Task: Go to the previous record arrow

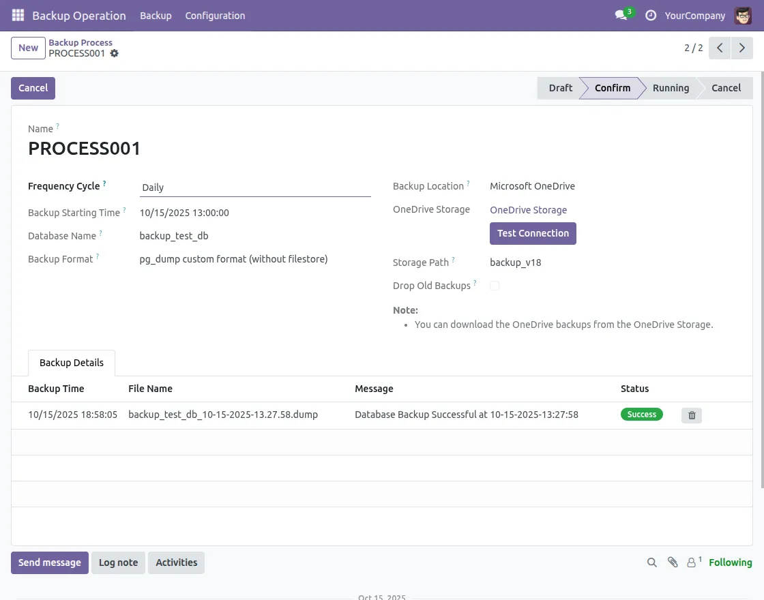Action: point(720,48)
